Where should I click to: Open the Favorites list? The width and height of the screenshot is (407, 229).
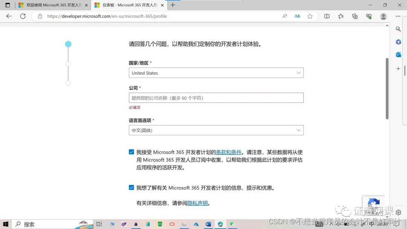341,16
